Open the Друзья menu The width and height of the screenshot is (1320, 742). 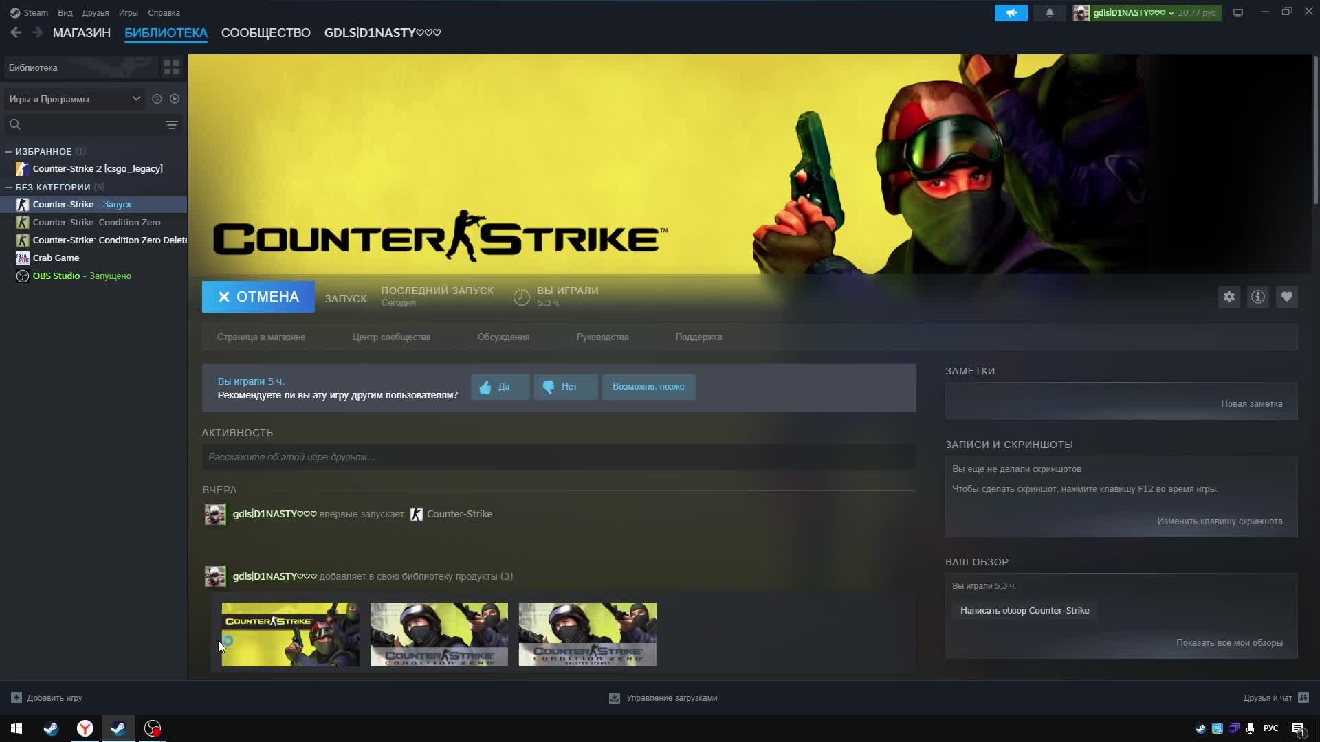tap(96, 12)
